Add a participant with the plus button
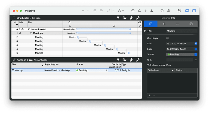209x113 pixels. point(149,95)
